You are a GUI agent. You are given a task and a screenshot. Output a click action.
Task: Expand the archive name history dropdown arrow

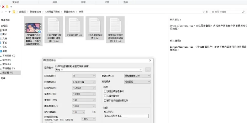pos(140,70)
